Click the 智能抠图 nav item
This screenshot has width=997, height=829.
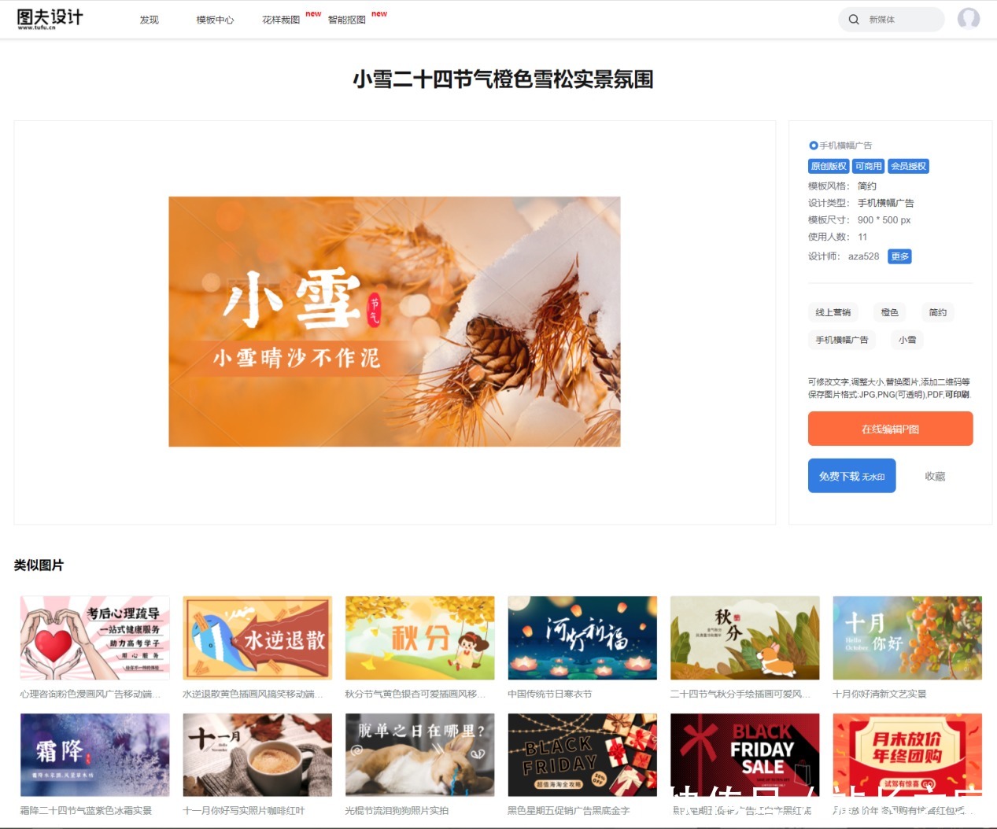pos(345,19)
